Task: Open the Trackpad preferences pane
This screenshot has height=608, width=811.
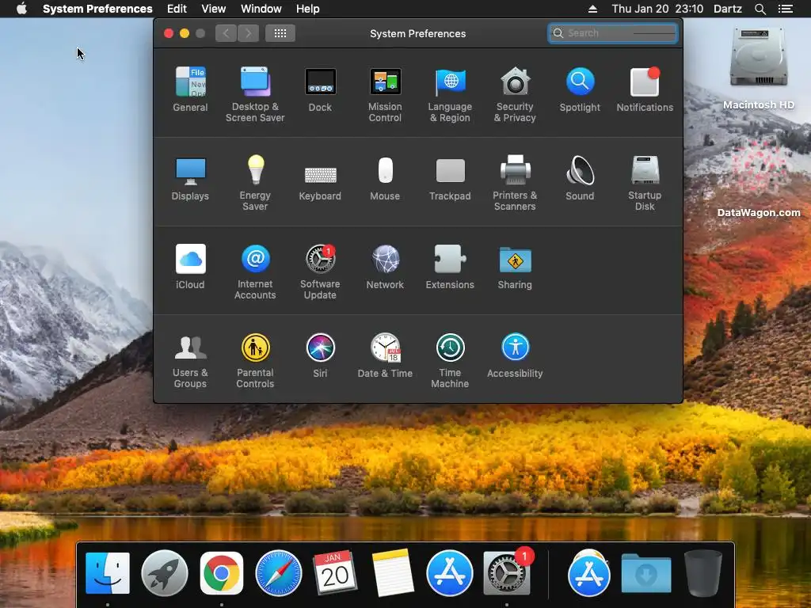Action: tap(450, 178)
